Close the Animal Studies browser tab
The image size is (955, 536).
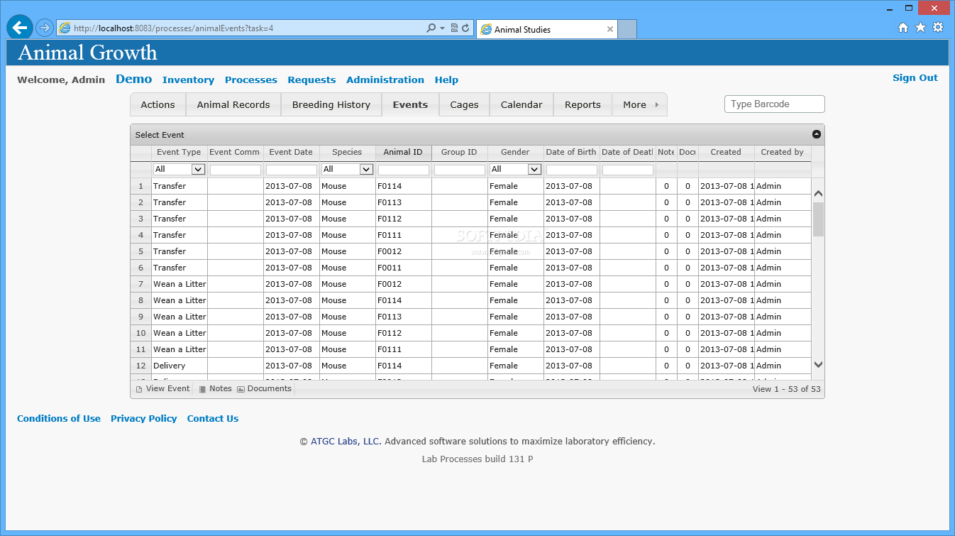pyautogui.click(x=610, y=29)
